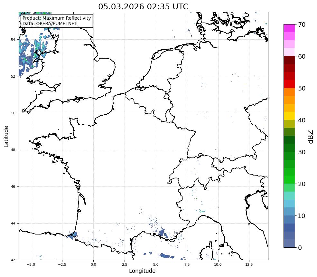The width and height of the screenshot is (317, 277).
Task: Click the colorbar tick label 40
Action: [302, 120]
